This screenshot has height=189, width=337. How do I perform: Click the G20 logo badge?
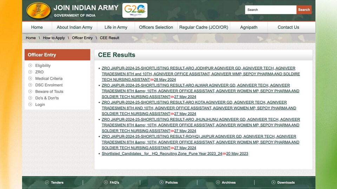[x=135, y=10]
